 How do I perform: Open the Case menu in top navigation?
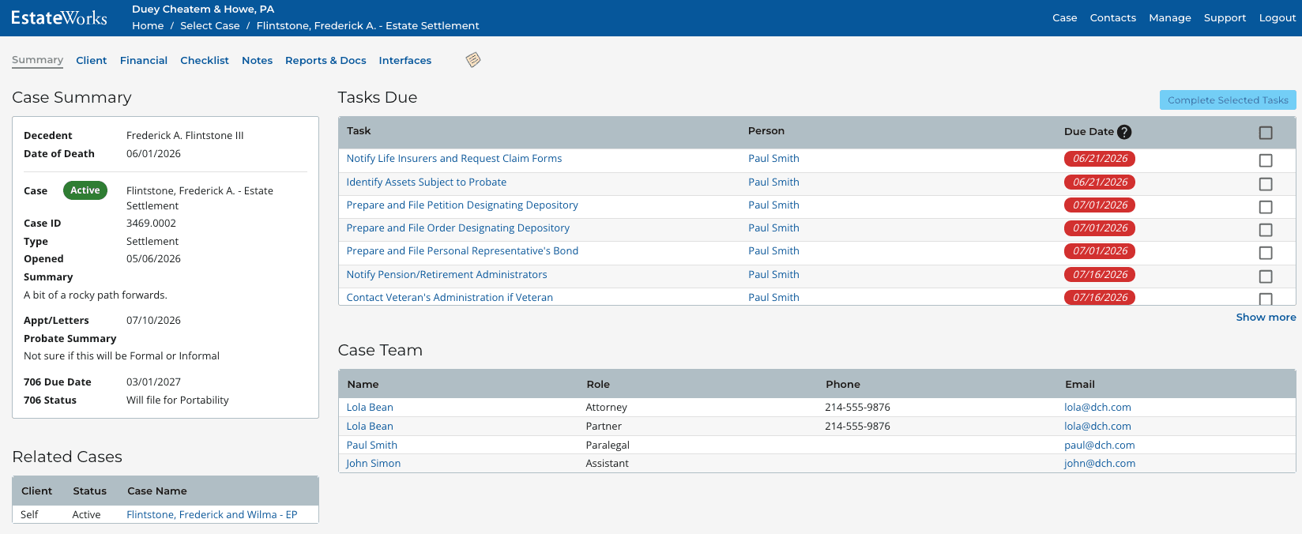(1064, 17)
